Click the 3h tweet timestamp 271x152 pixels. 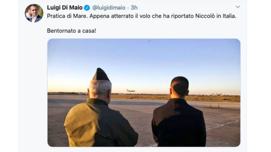(x=134, y=8)
